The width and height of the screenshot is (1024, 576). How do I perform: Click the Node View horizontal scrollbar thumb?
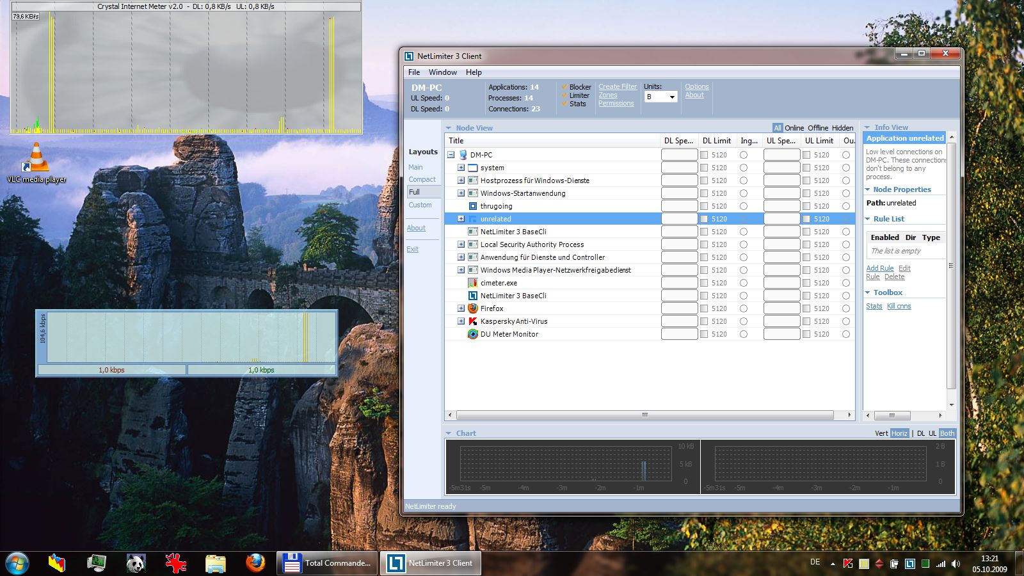(x=645, y=415)
